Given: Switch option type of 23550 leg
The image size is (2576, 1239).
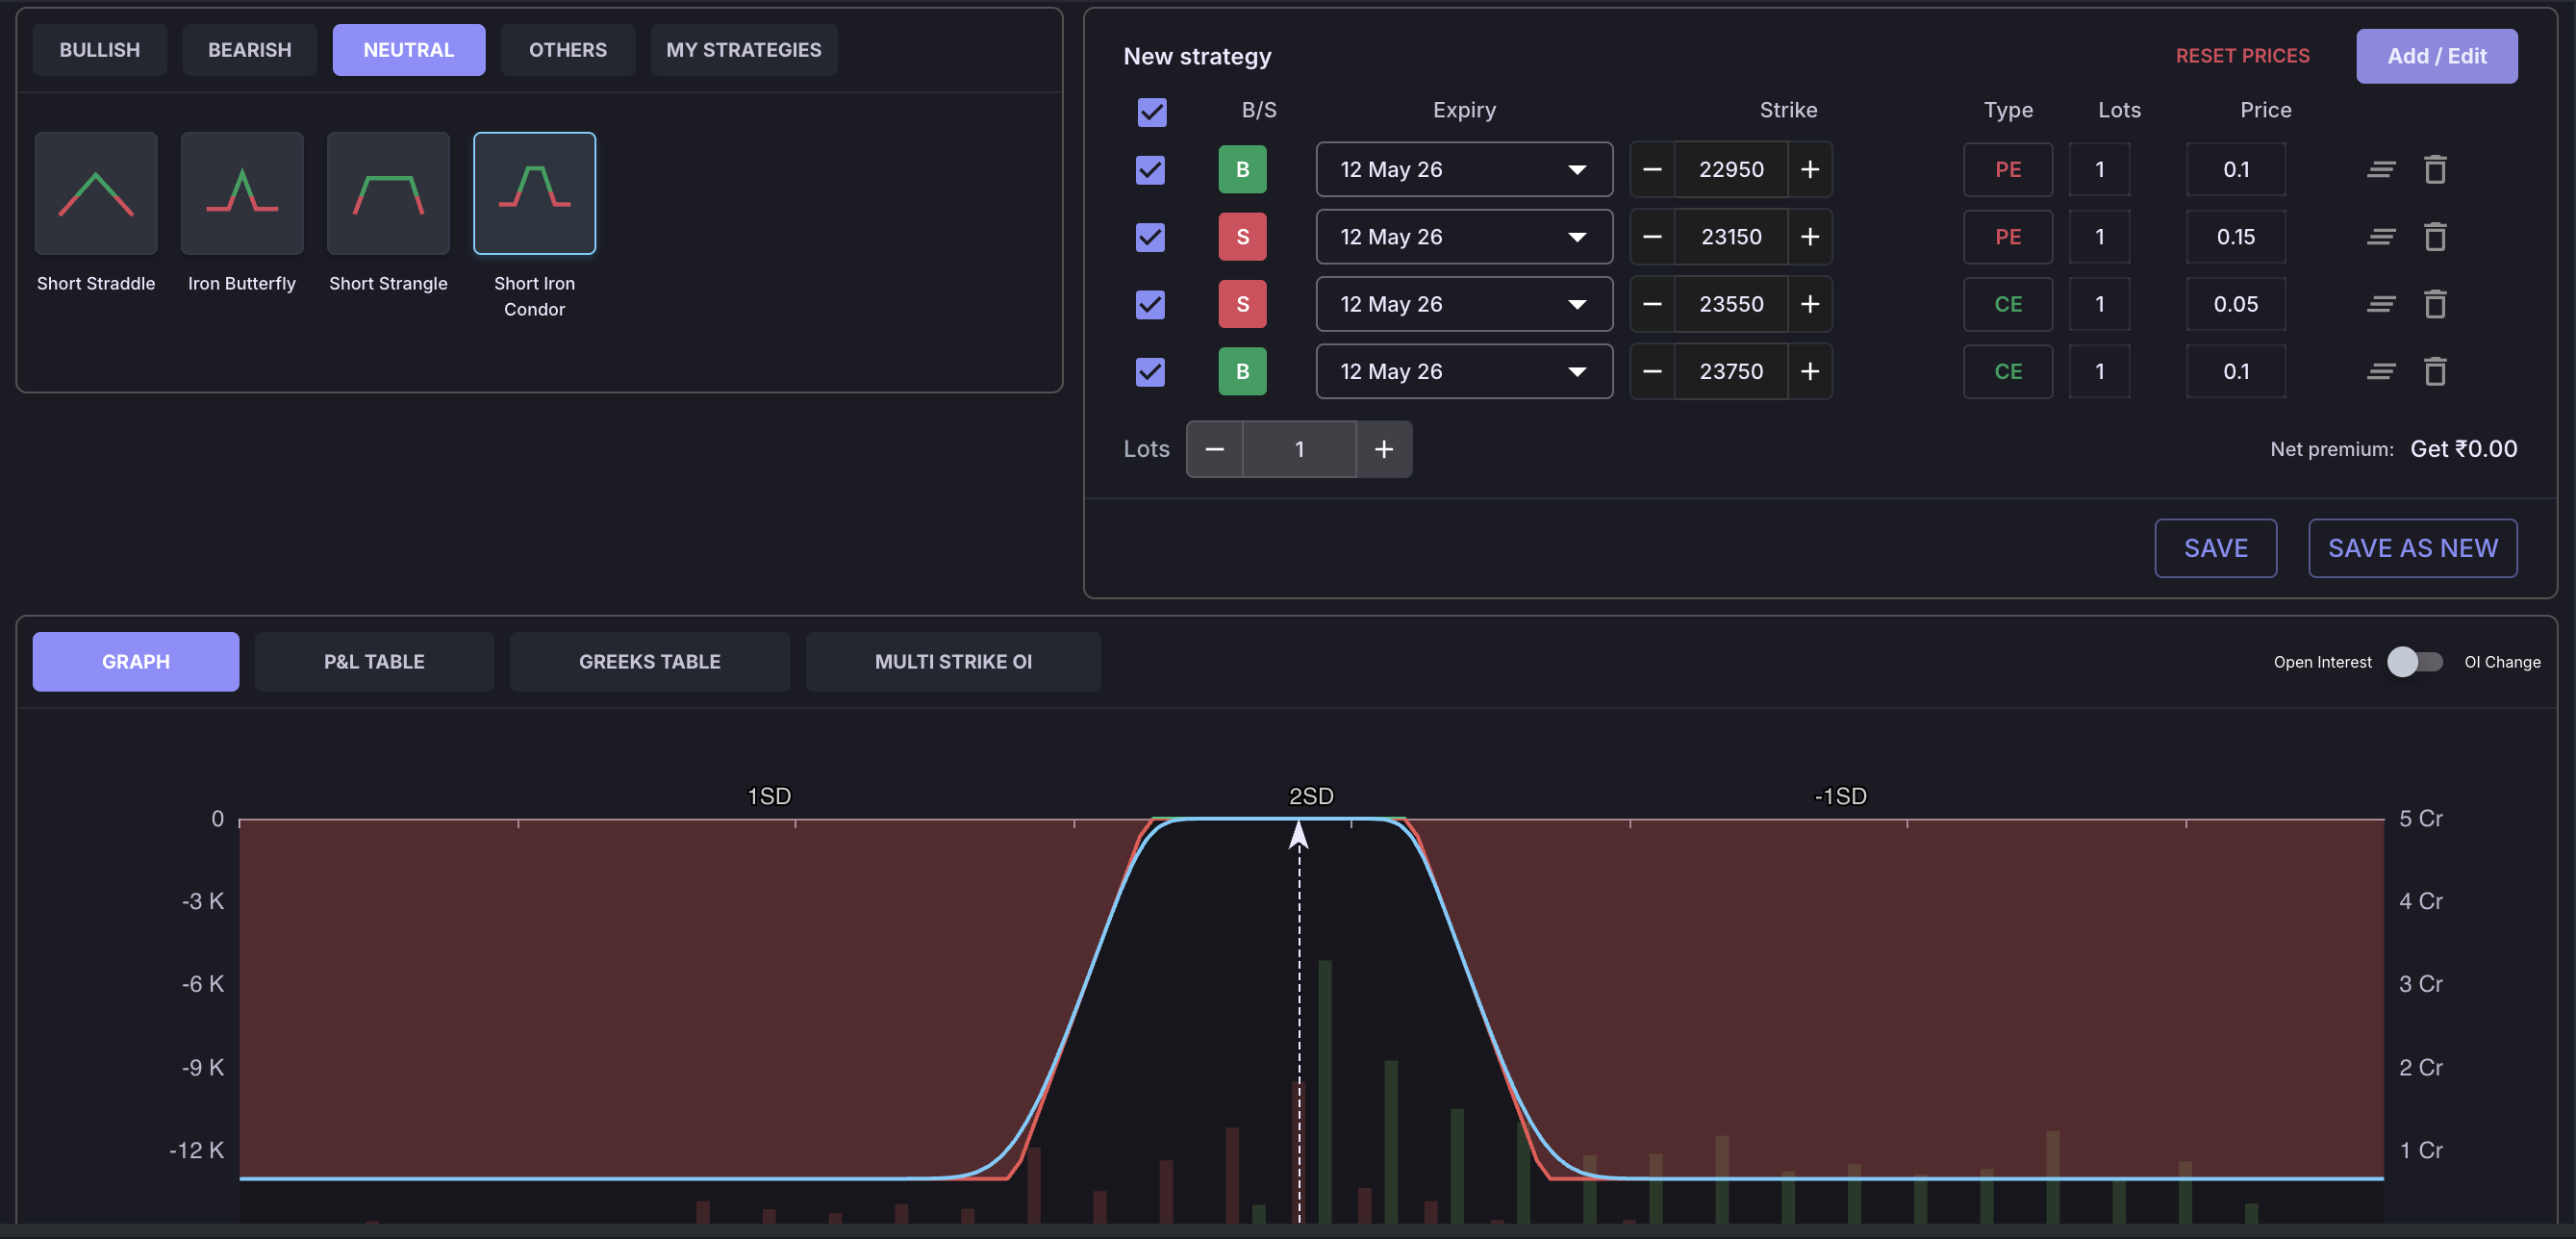Looking at the screenshot, I should tap(2008, 304).
